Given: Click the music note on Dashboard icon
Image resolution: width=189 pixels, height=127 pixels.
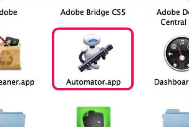Looking at the screenshot, I should 182,42.
